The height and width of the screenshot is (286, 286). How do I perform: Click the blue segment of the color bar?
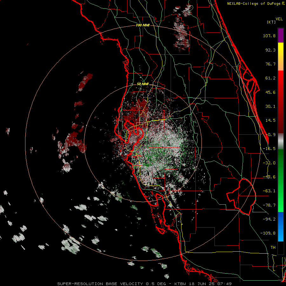[x=281, y=227]
